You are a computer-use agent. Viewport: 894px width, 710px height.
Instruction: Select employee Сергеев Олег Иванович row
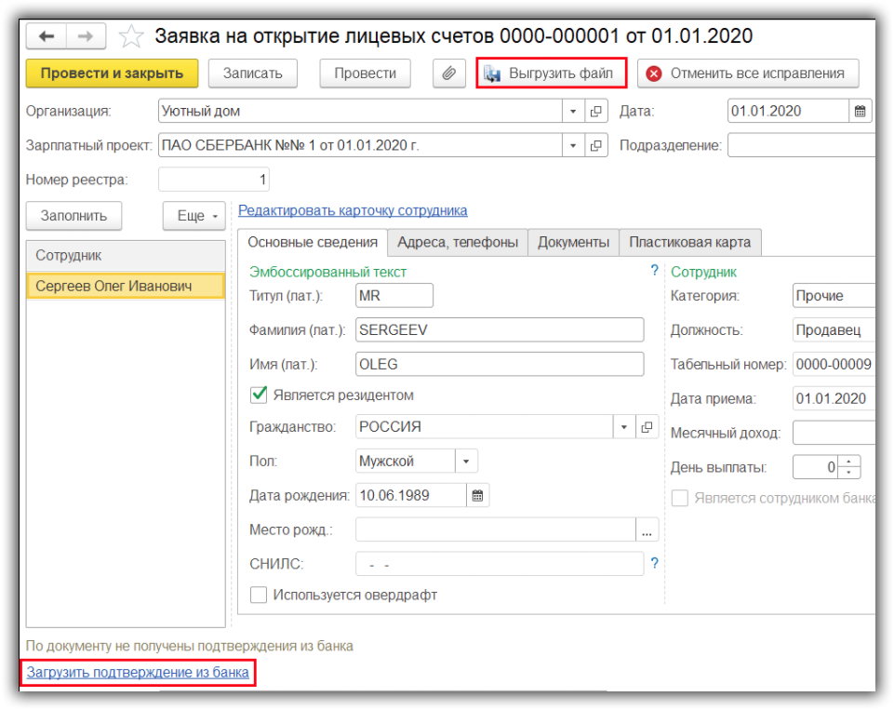[125, 286]
